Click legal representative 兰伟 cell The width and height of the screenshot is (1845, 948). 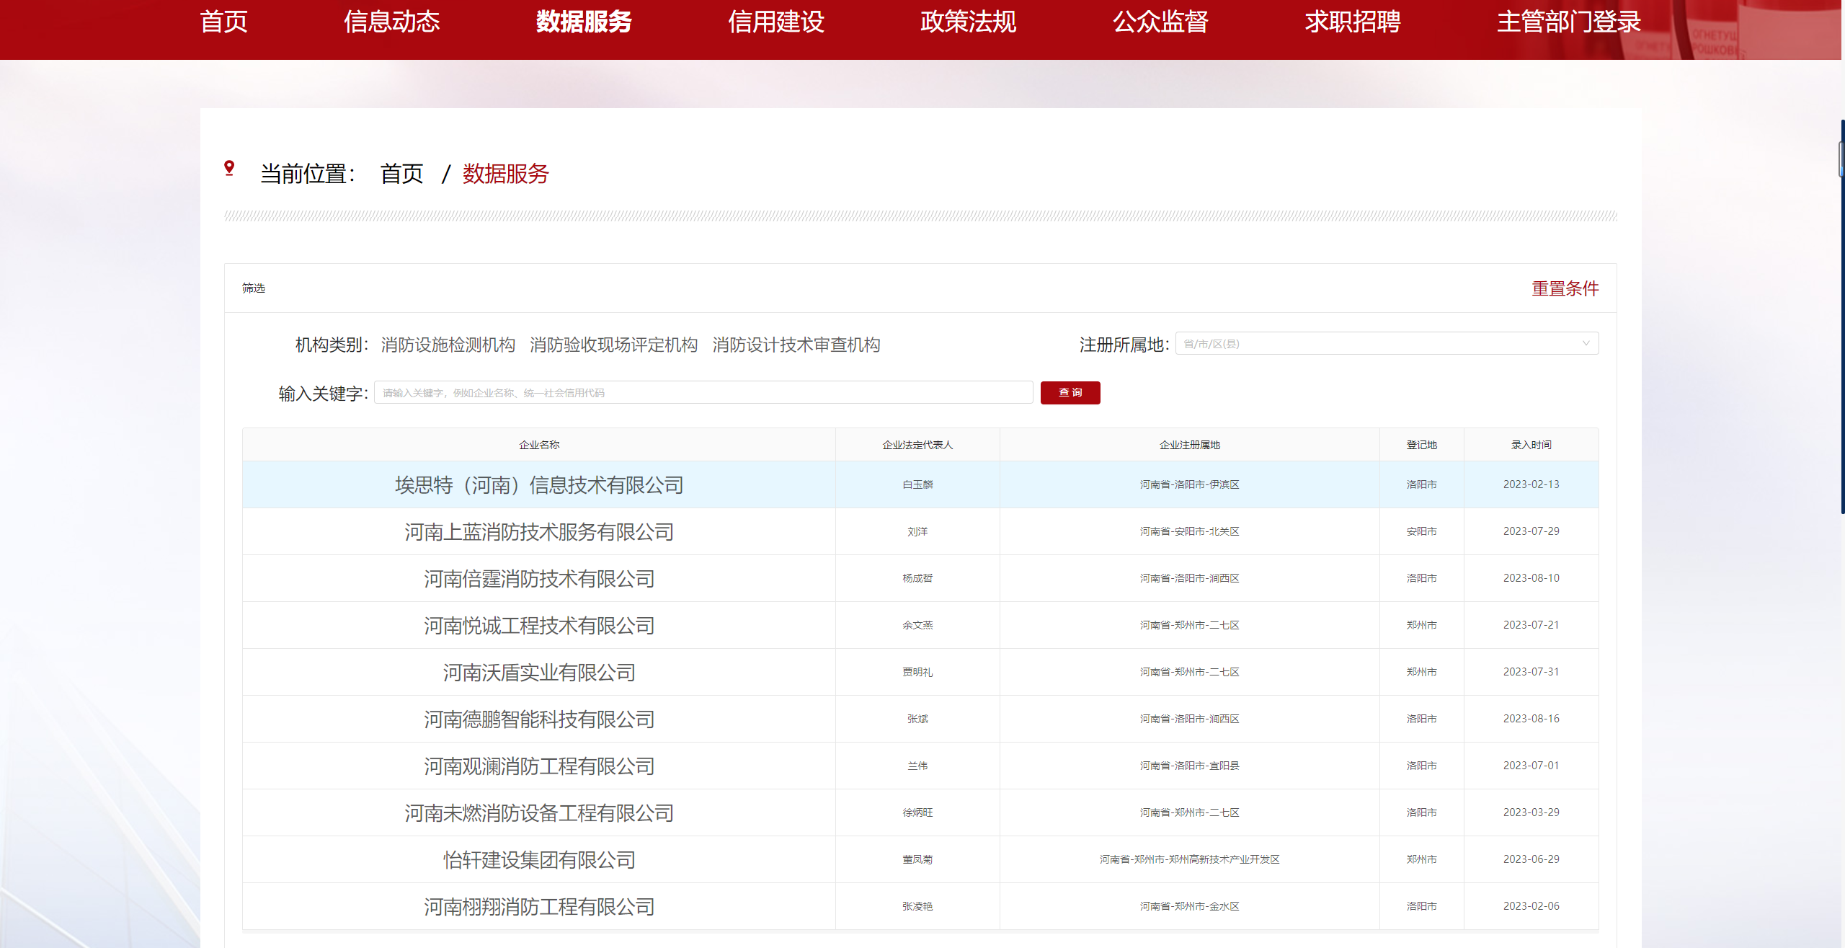917,766
